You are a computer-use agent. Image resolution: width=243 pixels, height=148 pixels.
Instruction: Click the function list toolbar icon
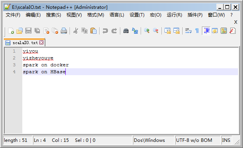tap(233, 31)
